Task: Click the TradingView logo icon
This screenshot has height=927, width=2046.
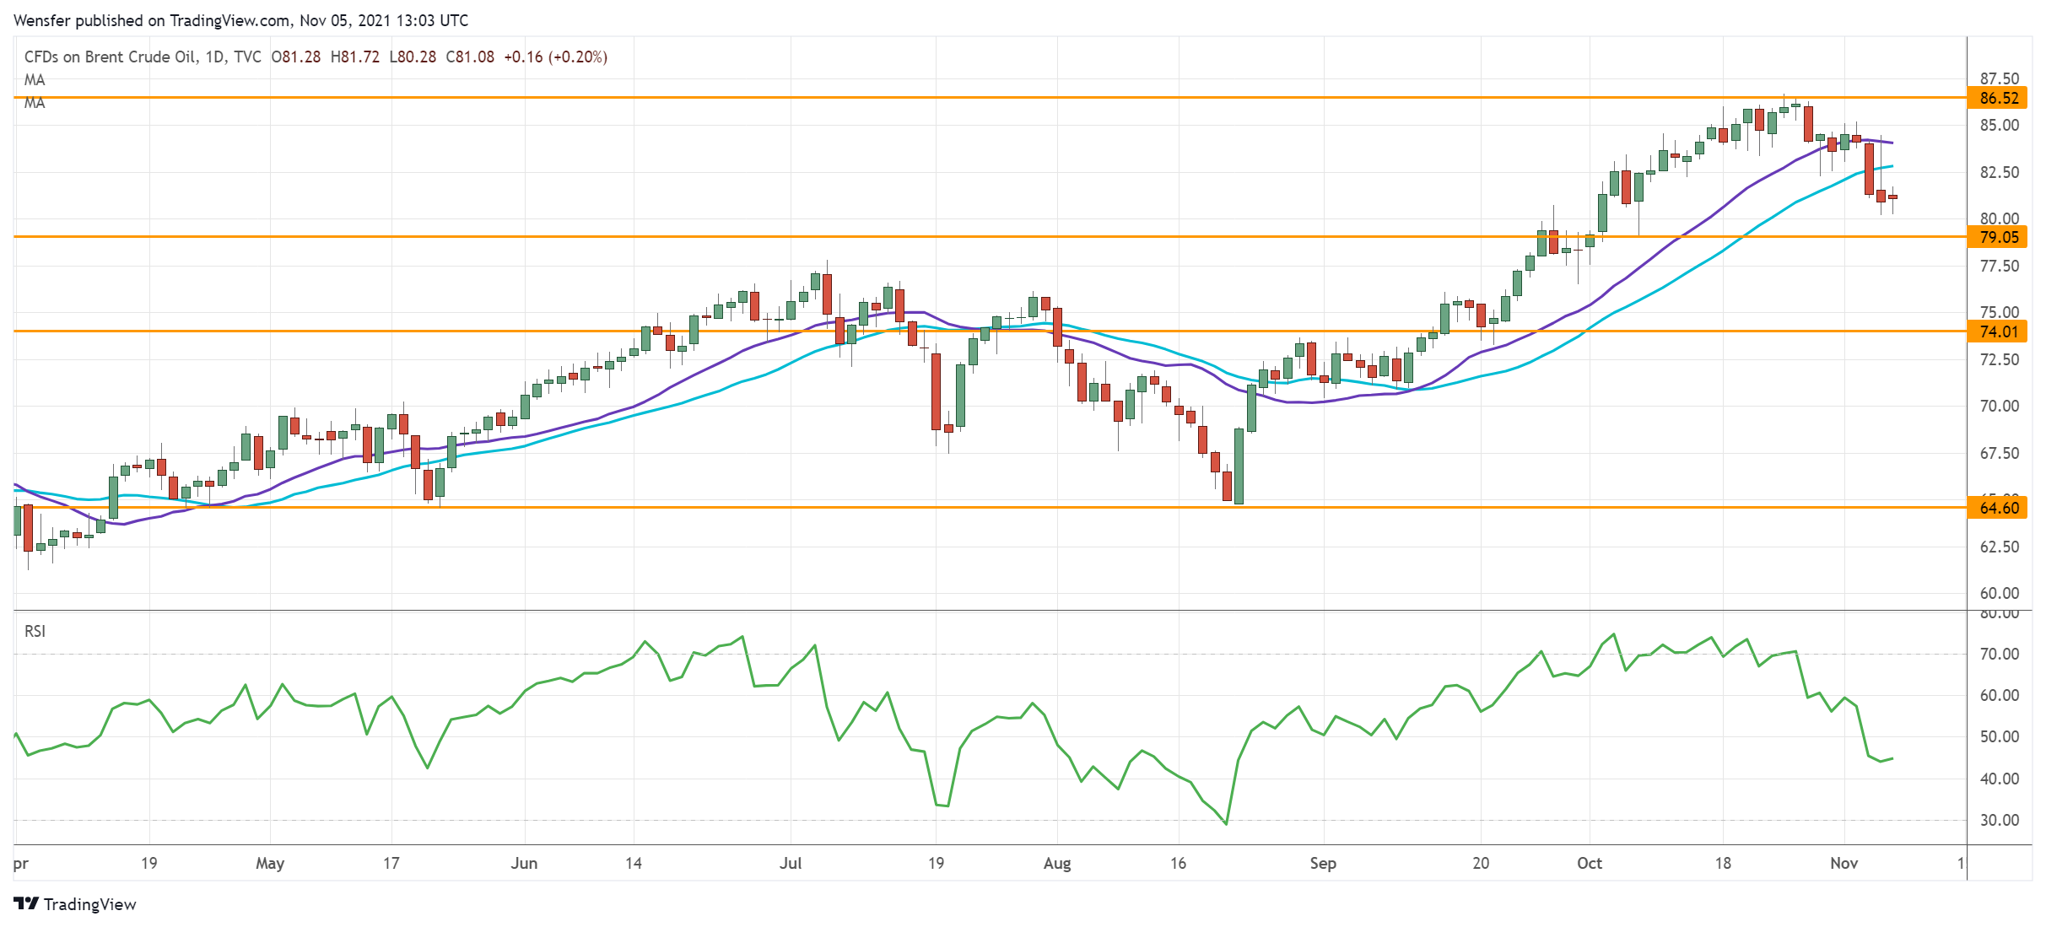Action: click(x=26, y=903)
